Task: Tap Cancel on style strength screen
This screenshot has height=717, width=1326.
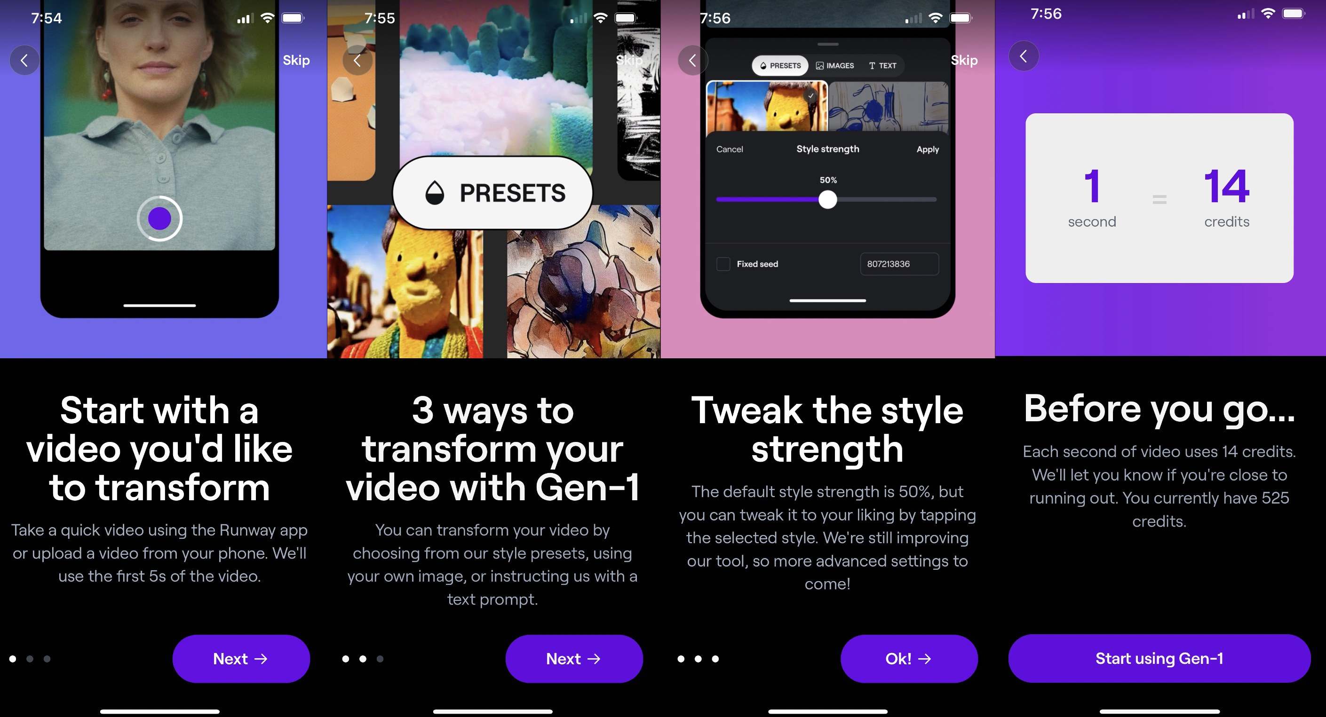Action: pos(730,148)
